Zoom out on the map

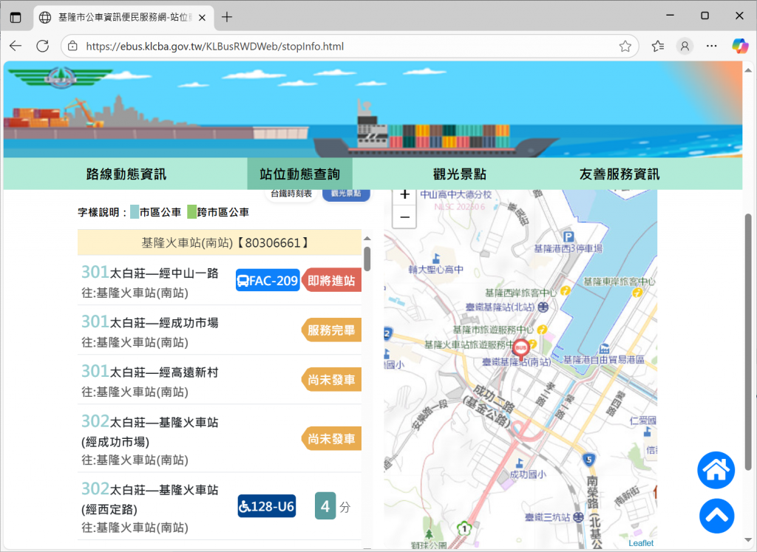click(405, 217)
